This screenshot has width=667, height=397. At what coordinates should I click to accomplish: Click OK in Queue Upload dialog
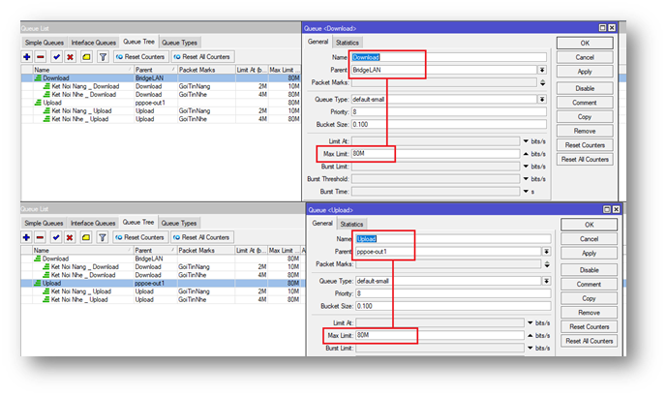(590, 225)
